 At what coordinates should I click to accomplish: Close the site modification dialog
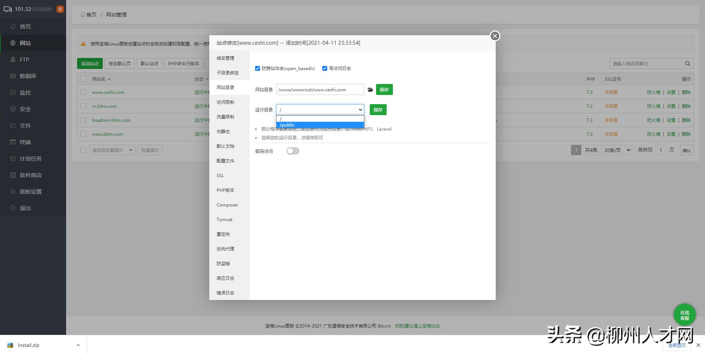click(x=495, y=36)
